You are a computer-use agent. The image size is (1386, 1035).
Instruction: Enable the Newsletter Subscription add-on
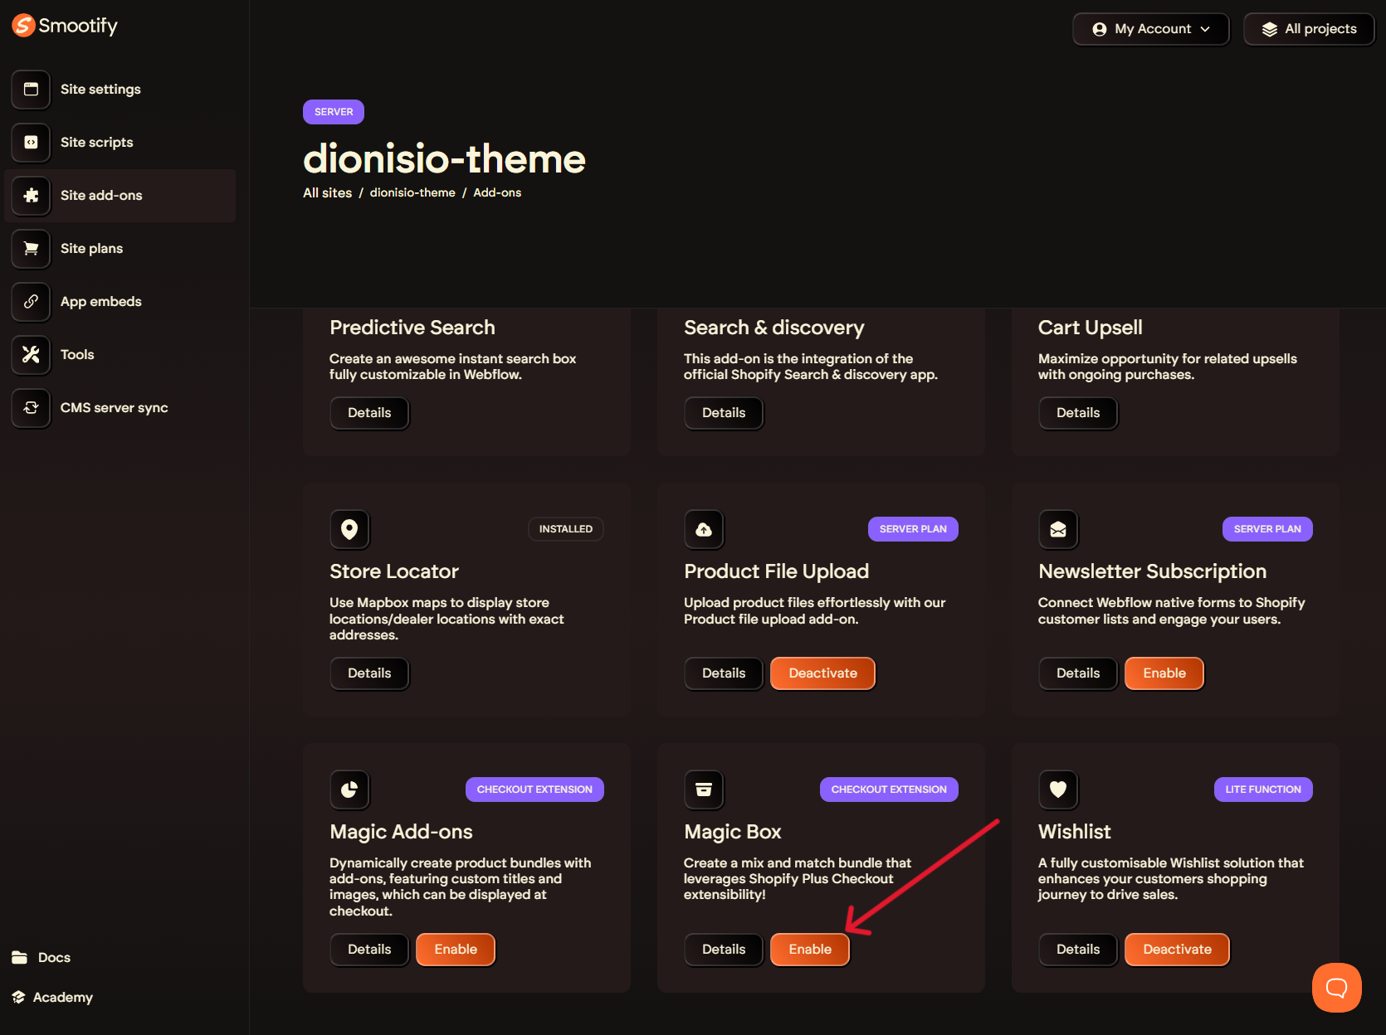coord(1164,673)
